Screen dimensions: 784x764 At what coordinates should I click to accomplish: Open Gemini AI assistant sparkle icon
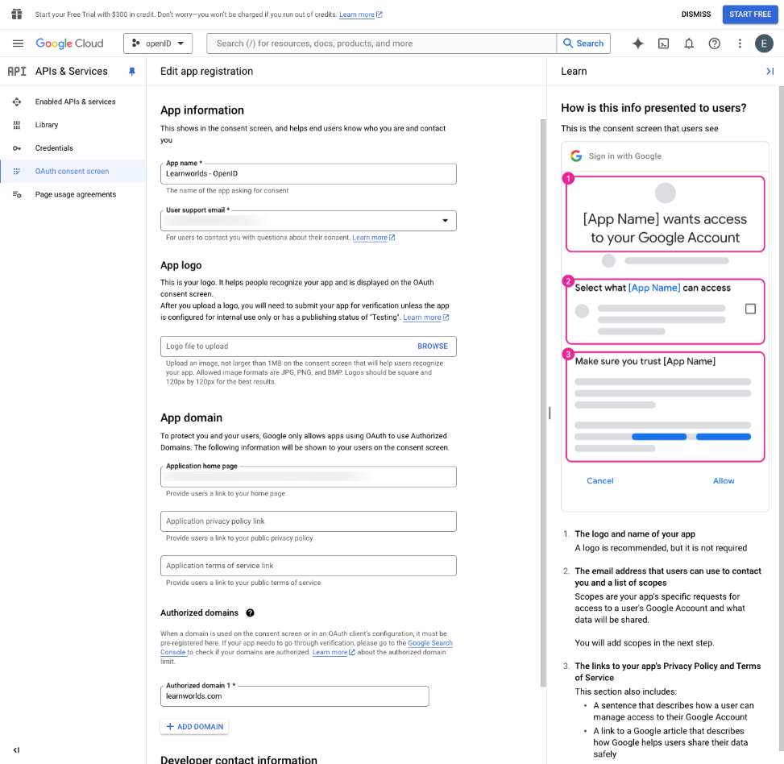pyautogui.click(x=638, y=44)
